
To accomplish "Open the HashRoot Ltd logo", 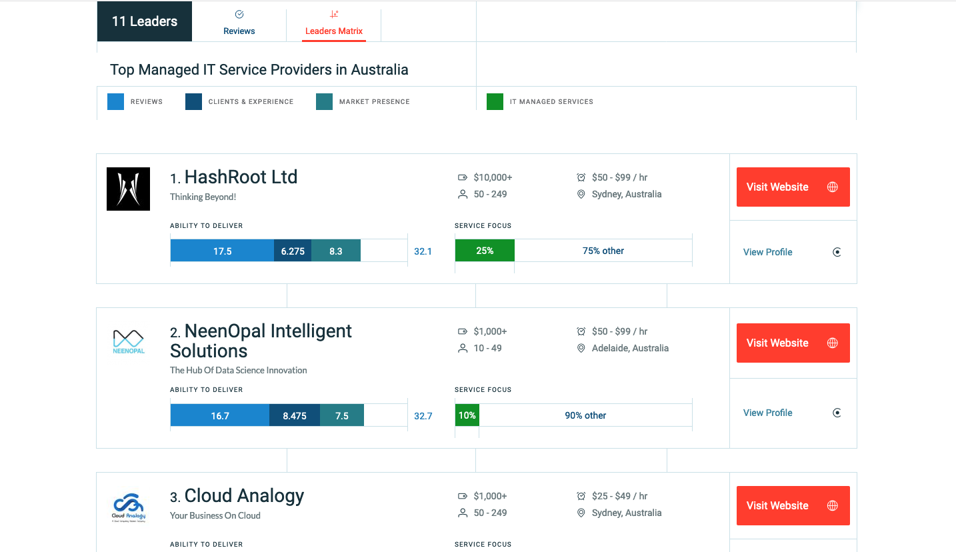I will pos(128,189).
